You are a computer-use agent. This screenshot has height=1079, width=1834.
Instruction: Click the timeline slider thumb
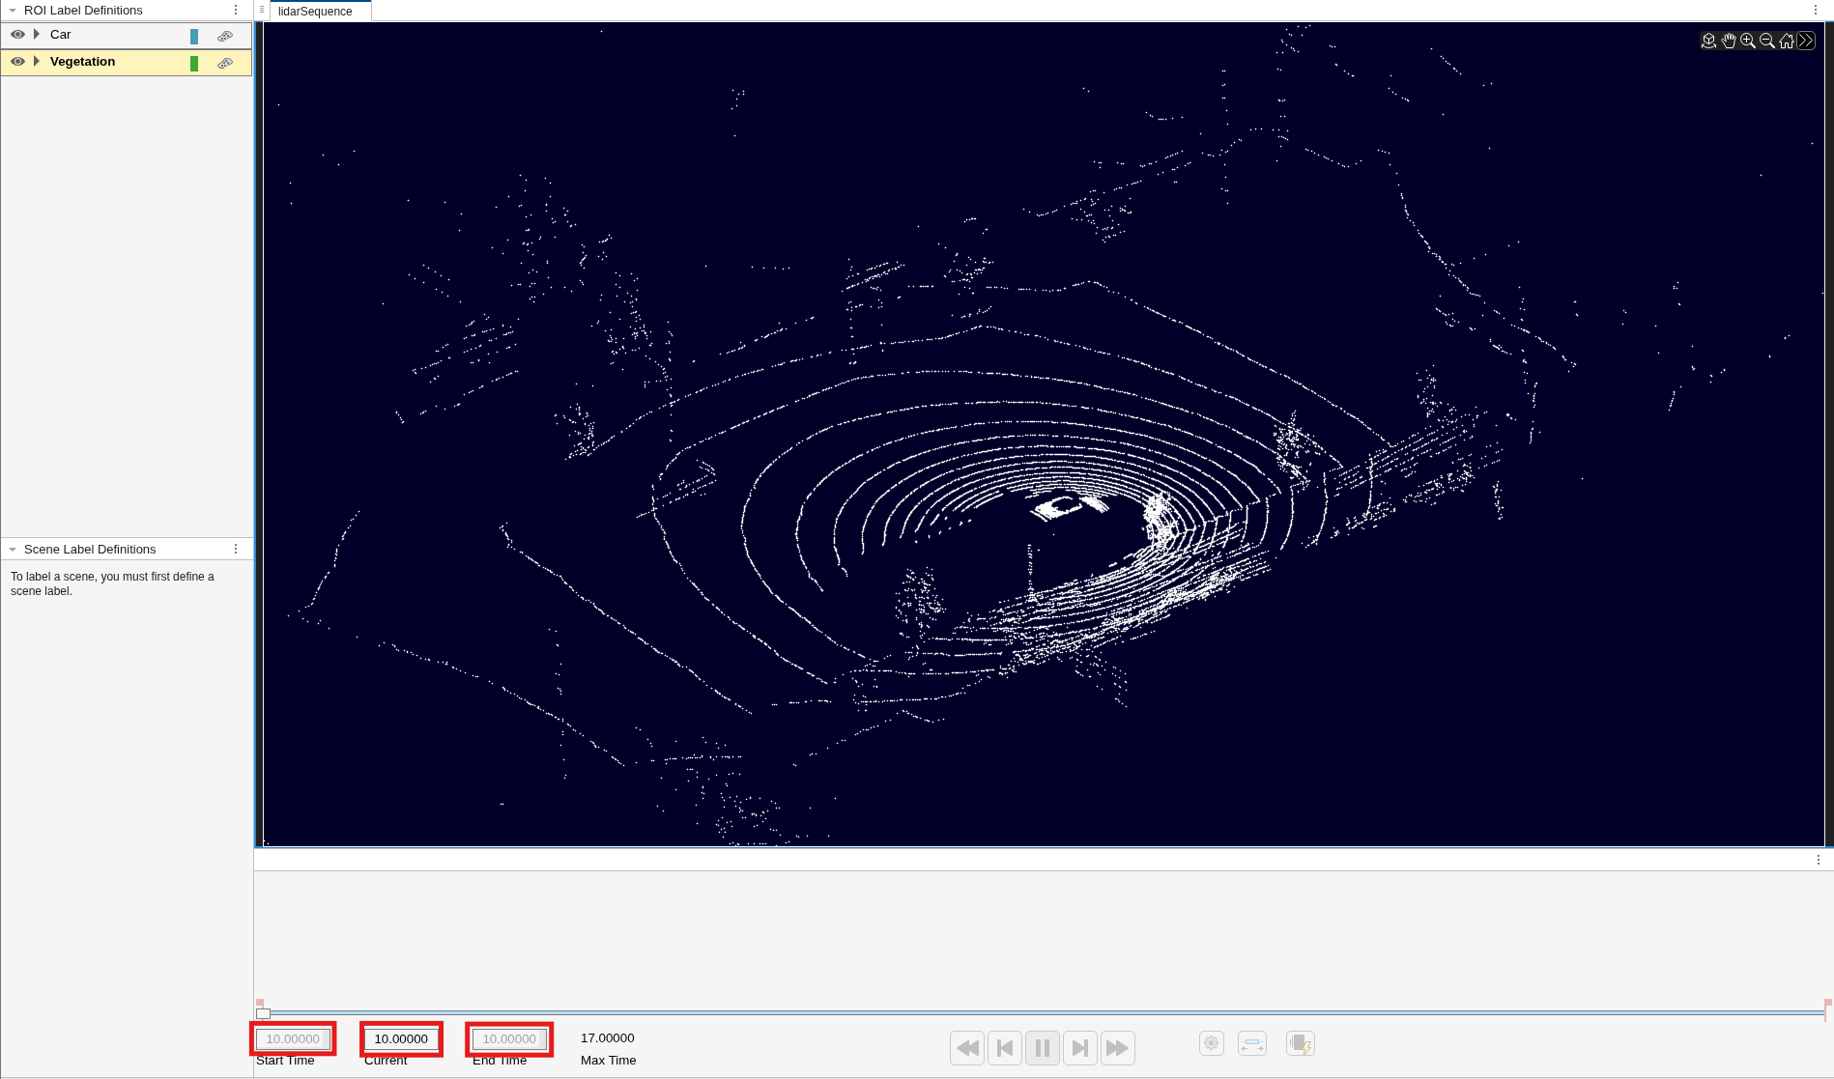pos(263,1013)
